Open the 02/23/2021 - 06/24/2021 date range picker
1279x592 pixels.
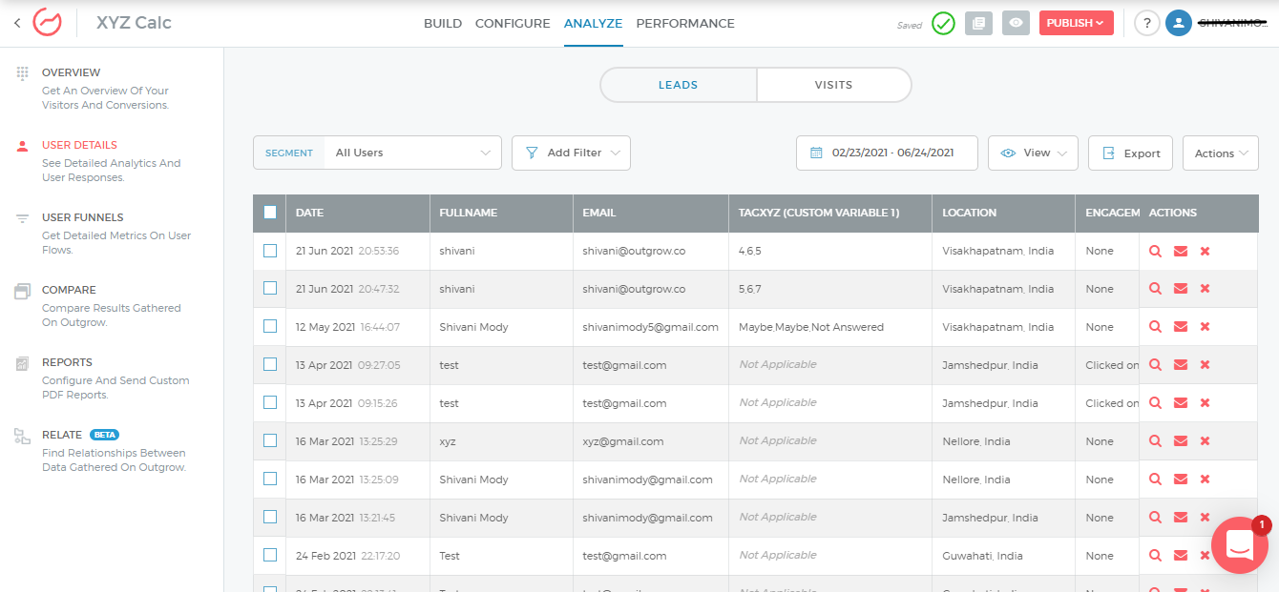(887, 153)
